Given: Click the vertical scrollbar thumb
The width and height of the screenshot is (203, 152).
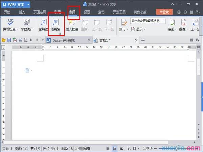Looking at the screenshot, I should (199, 67).
